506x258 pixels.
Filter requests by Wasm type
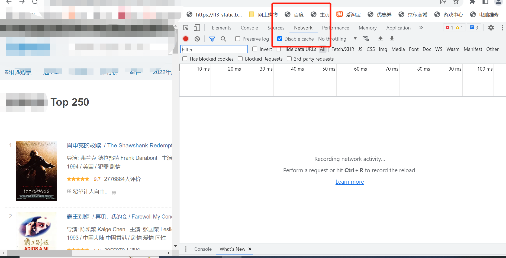tap(453, 49)
